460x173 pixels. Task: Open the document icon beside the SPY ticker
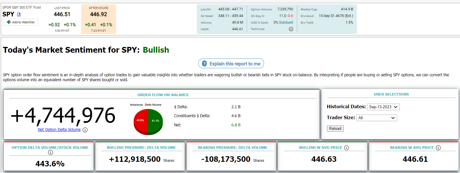coord(19,14)
